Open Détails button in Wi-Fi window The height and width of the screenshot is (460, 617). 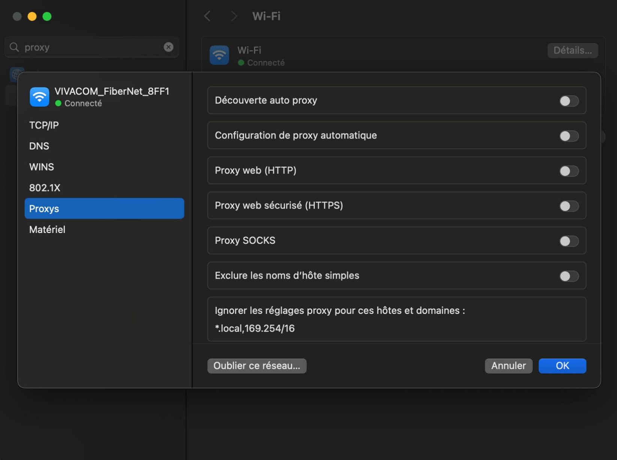572,50
